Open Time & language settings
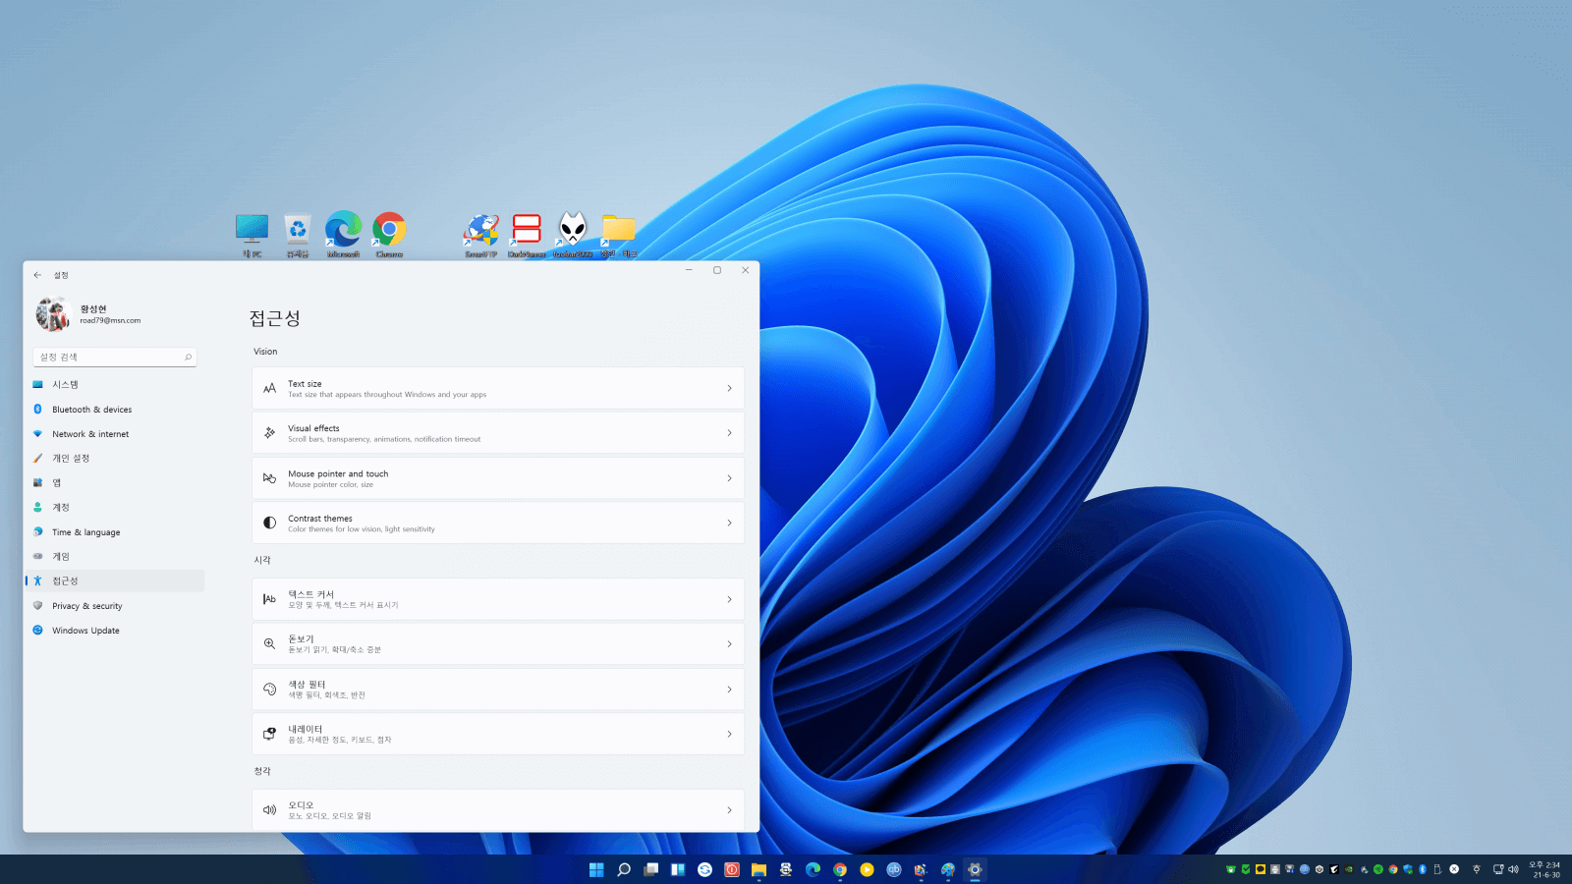 click(x=115, y=531)
